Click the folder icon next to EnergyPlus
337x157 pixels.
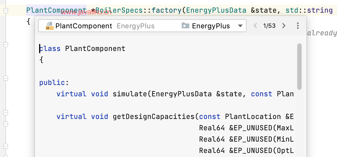click(x=186, y=26)
